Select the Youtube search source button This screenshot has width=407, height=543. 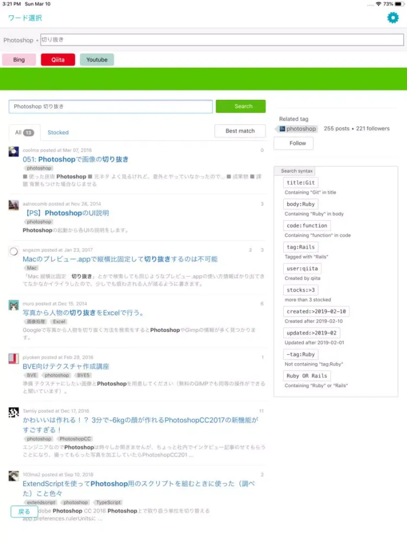tap(97, 60)
